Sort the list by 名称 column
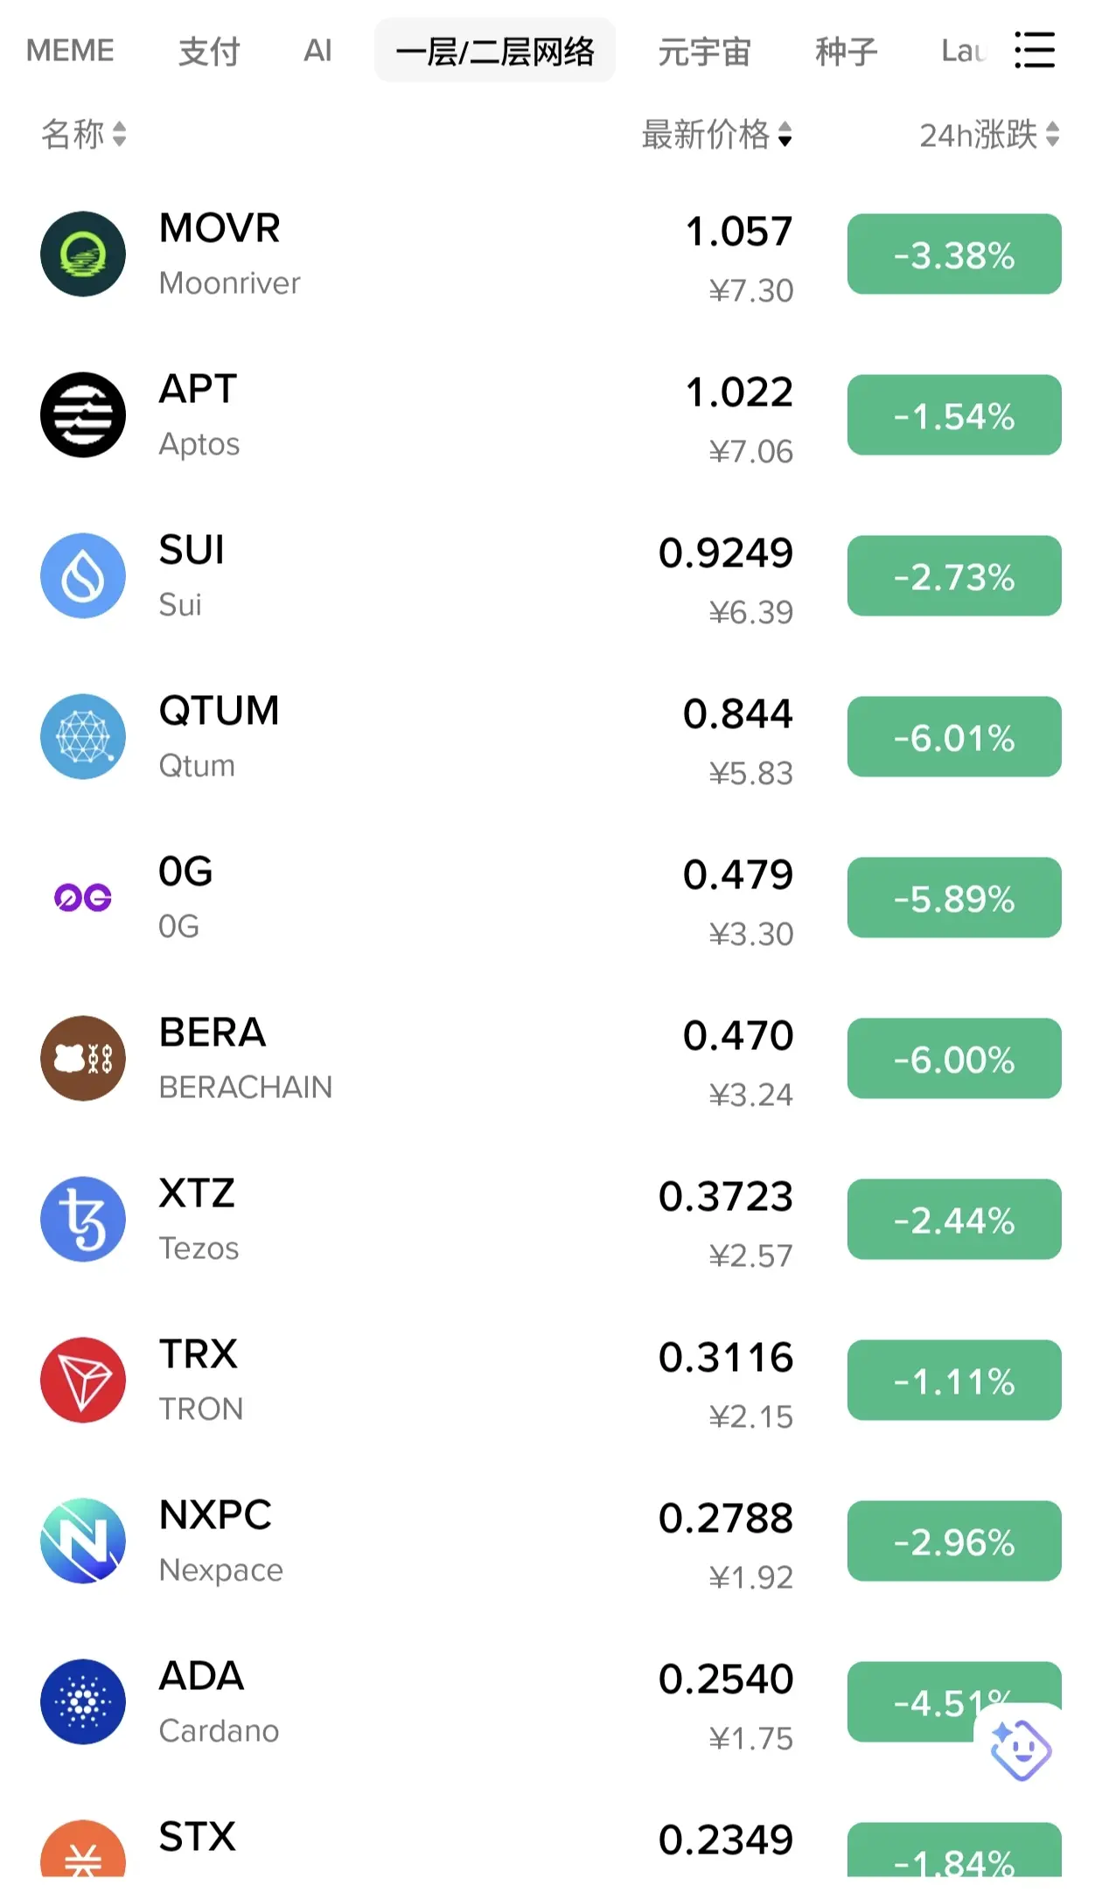 pyautogui.click(x=84, y=135)
